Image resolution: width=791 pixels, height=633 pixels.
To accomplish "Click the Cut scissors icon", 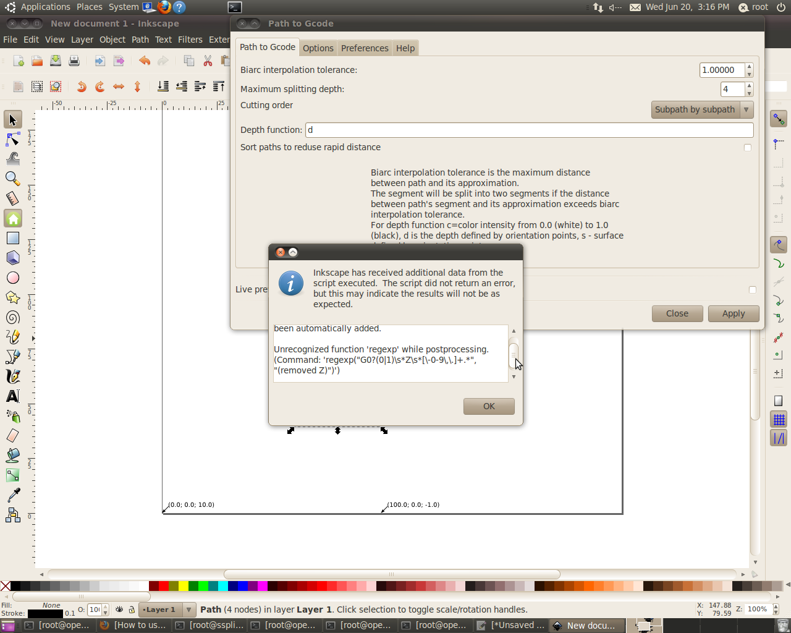I will pos(208,61).
